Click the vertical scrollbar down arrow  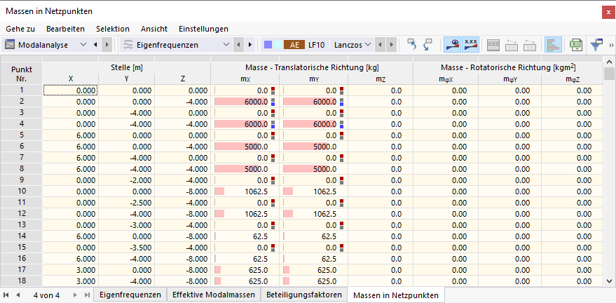pos(609,281)
